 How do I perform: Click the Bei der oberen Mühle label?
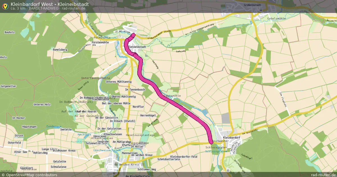pos(116,103)
